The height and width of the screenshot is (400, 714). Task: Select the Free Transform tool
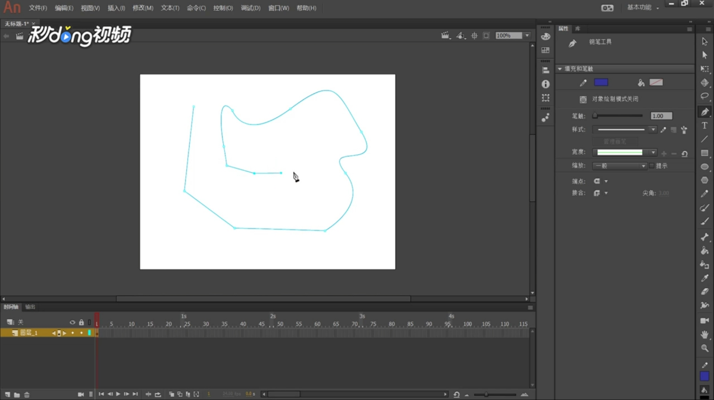pos(704,69)
